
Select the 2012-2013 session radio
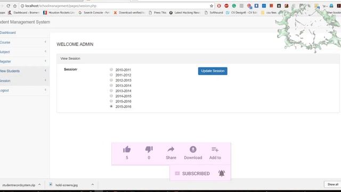(x=111, y=80)
